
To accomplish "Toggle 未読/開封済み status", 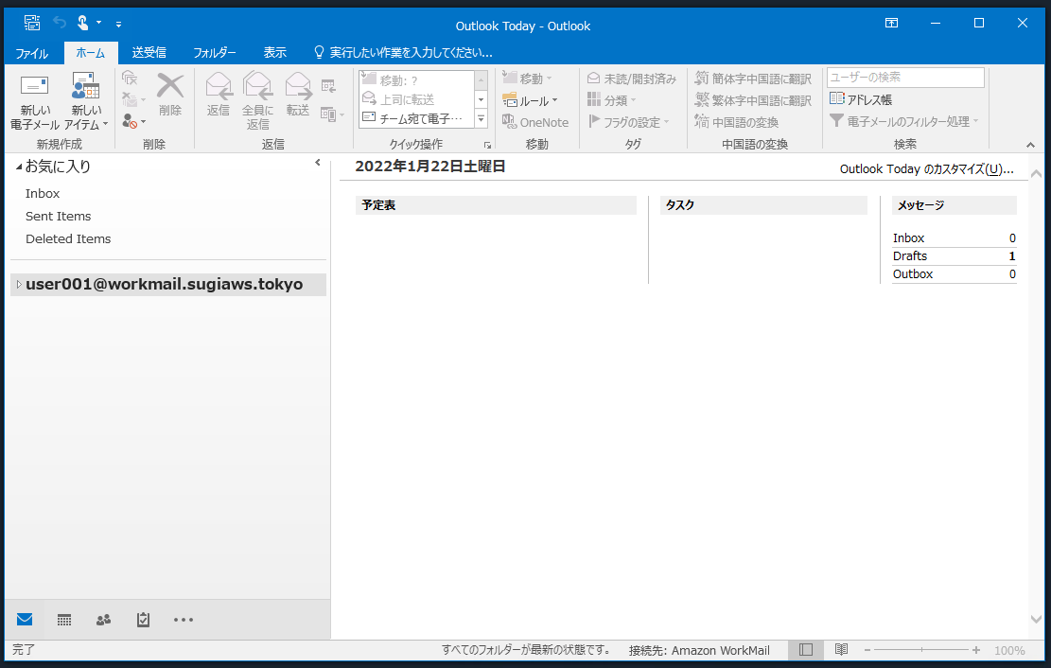I will coord(631,79).
